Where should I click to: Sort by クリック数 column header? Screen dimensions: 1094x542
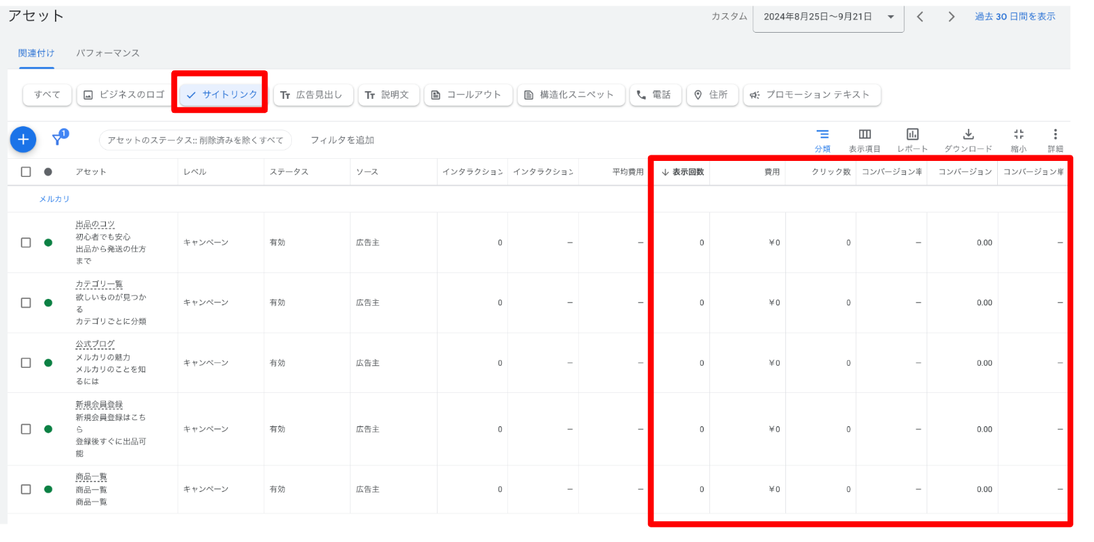pyautogui.click(x=831, y=172)
